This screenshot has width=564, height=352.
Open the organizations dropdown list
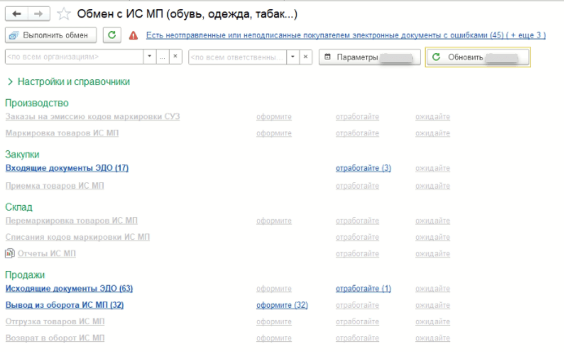[150, 57]
